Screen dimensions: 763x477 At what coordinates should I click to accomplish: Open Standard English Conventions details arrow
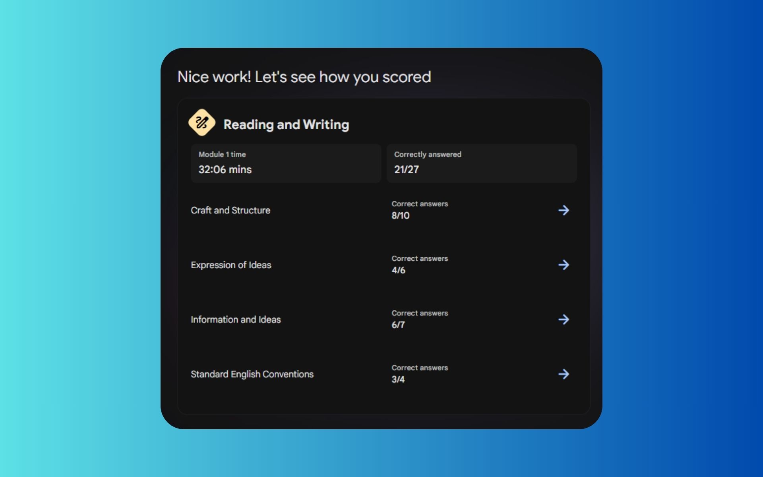coord(564,374)
